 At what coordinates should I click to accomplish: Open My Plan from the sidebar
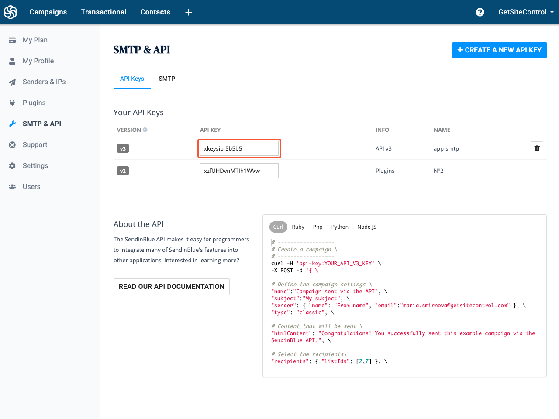click(35, 40)
